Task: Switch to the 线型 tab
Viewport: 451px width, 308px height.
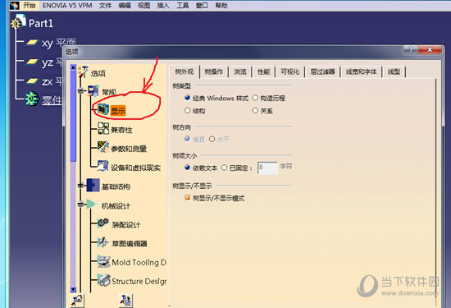Action: [x=394, y=71]
